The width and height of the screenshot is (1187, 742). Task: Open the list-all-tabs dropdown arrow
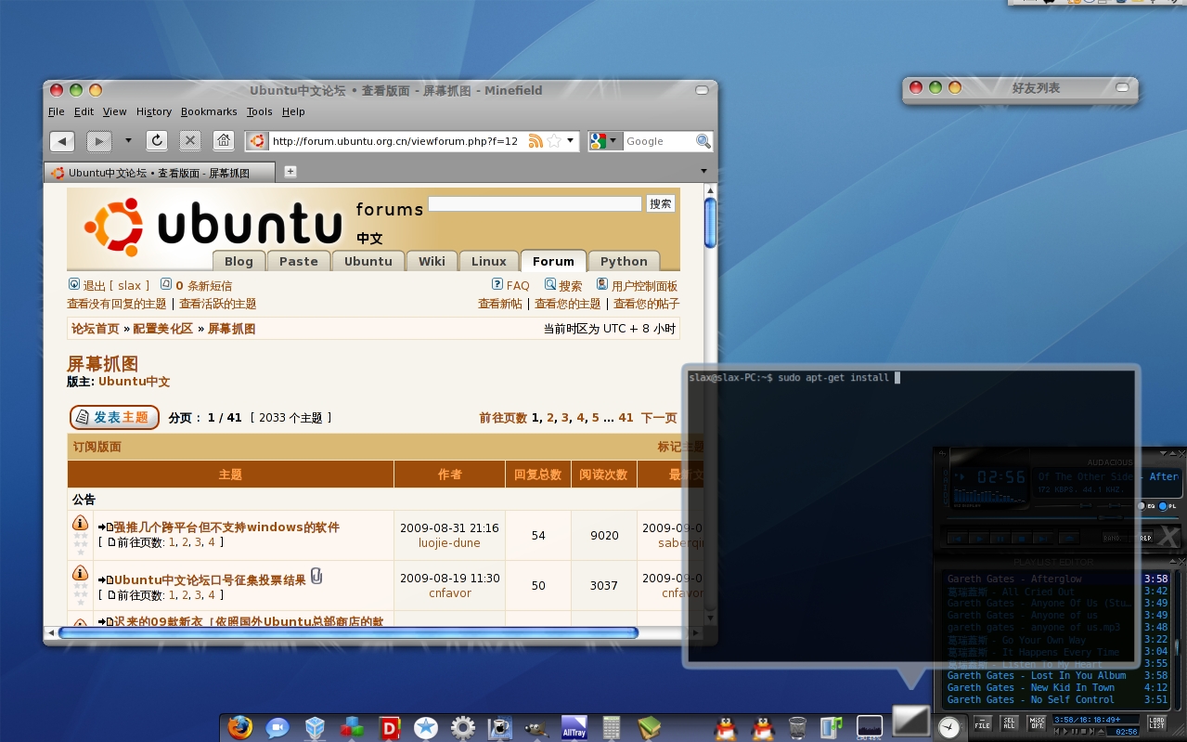point(703,172)
